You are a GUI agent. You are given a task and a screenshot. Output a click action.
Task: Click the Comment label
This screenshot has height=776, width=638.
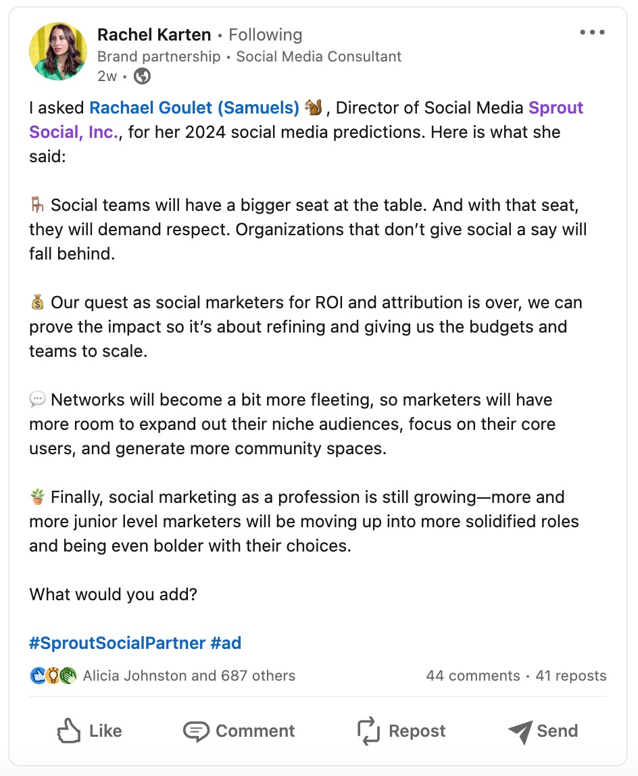point(255,731)
